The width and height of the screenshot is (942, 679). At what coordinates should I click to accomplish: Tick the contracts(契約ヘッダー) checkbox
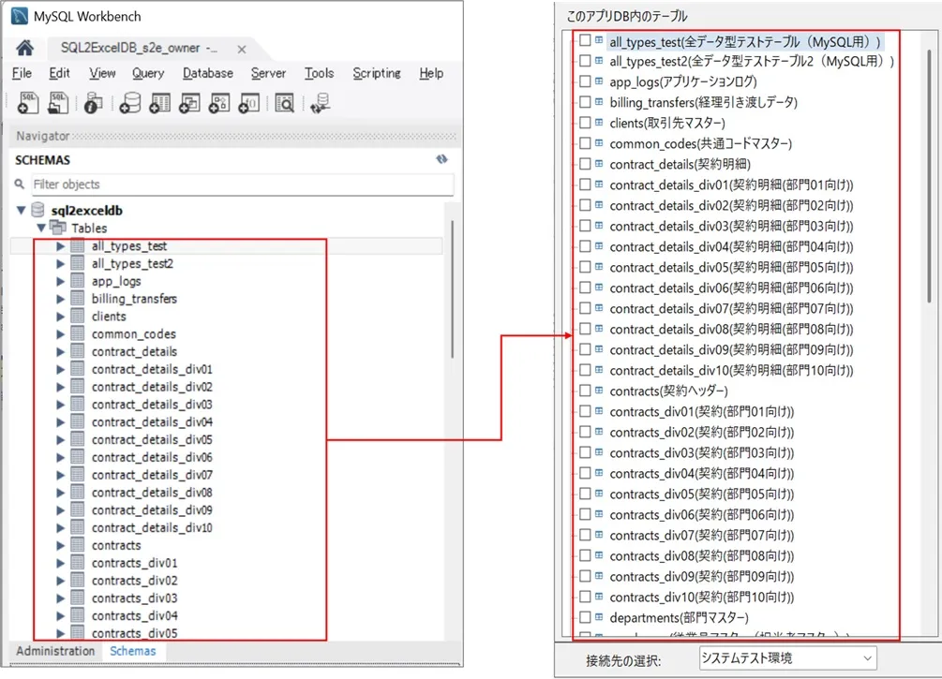[585, 391]
